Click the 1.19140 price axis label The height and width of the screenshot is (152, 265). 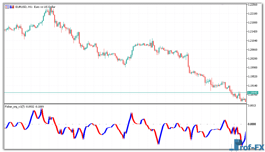pos(253,85)
